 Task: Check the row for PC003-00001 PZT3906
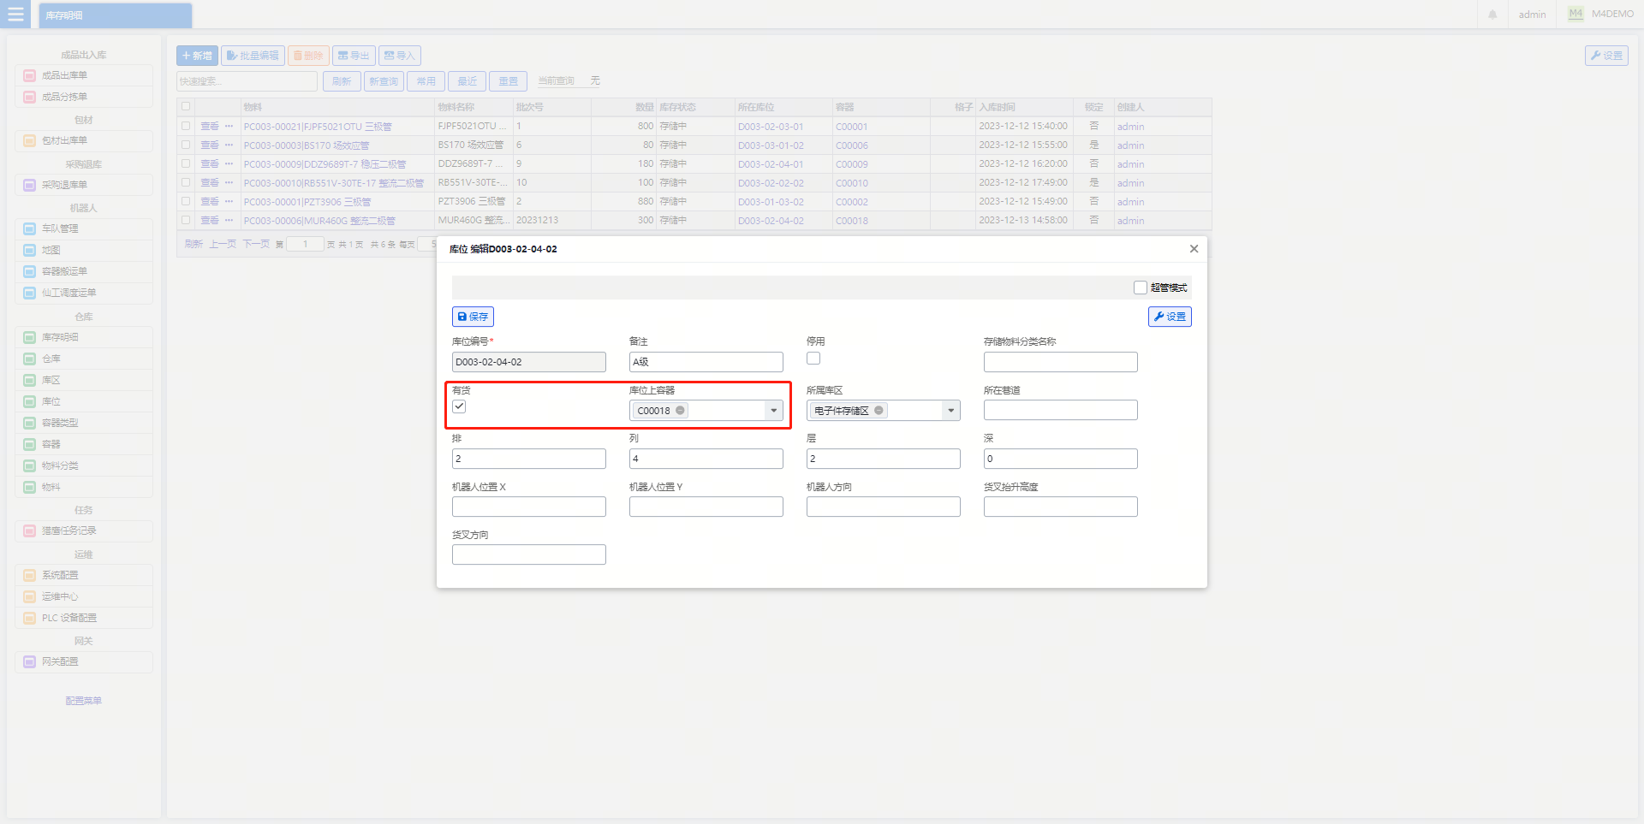click(186, 201)
